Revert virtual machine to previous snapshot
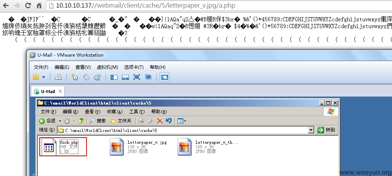 pos(86,77)
